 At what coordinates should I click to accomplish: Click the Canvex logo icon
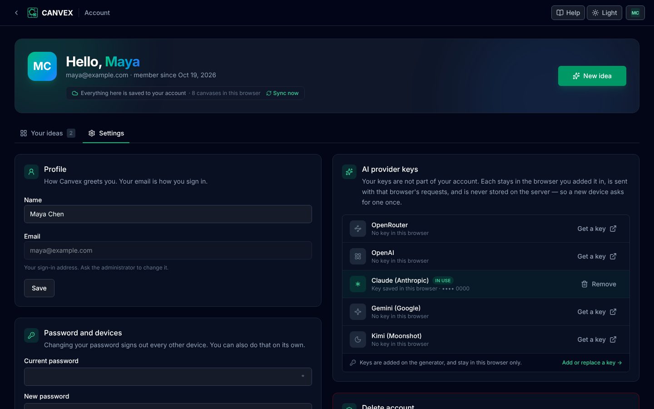(33, 13)
